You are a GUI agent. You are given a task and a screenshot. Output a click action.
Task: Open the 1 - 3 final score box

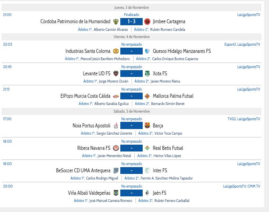(x=132, y=22)
